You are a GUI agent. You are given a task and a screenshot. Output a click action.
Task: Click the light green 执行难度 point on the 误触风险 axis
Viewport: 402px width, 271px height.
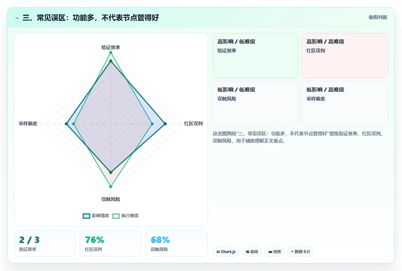point(111,187)
